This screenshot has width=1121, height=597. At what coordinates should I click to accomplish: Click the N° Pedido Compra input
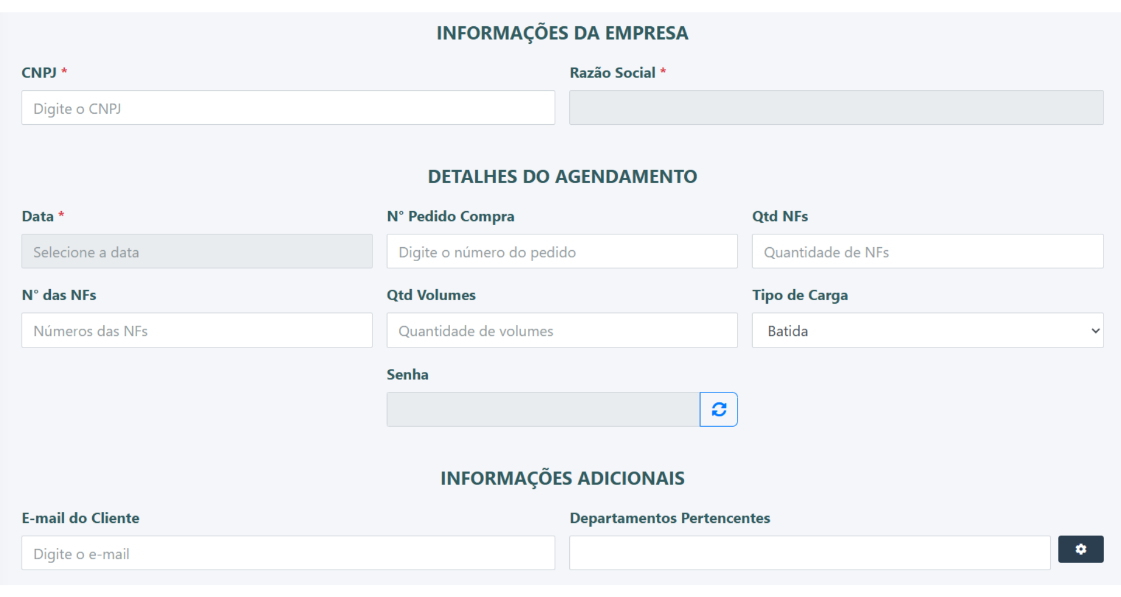[562, 251]
